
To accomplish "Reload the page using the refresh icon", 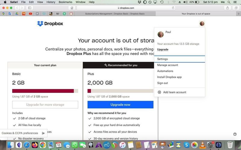I will [x=173, y=8].
